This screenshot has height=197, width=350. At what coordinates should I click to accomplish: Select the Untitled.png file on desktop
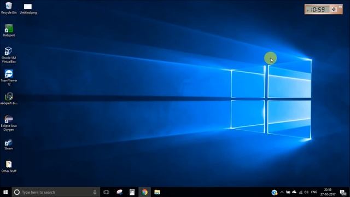pos(28,9)
